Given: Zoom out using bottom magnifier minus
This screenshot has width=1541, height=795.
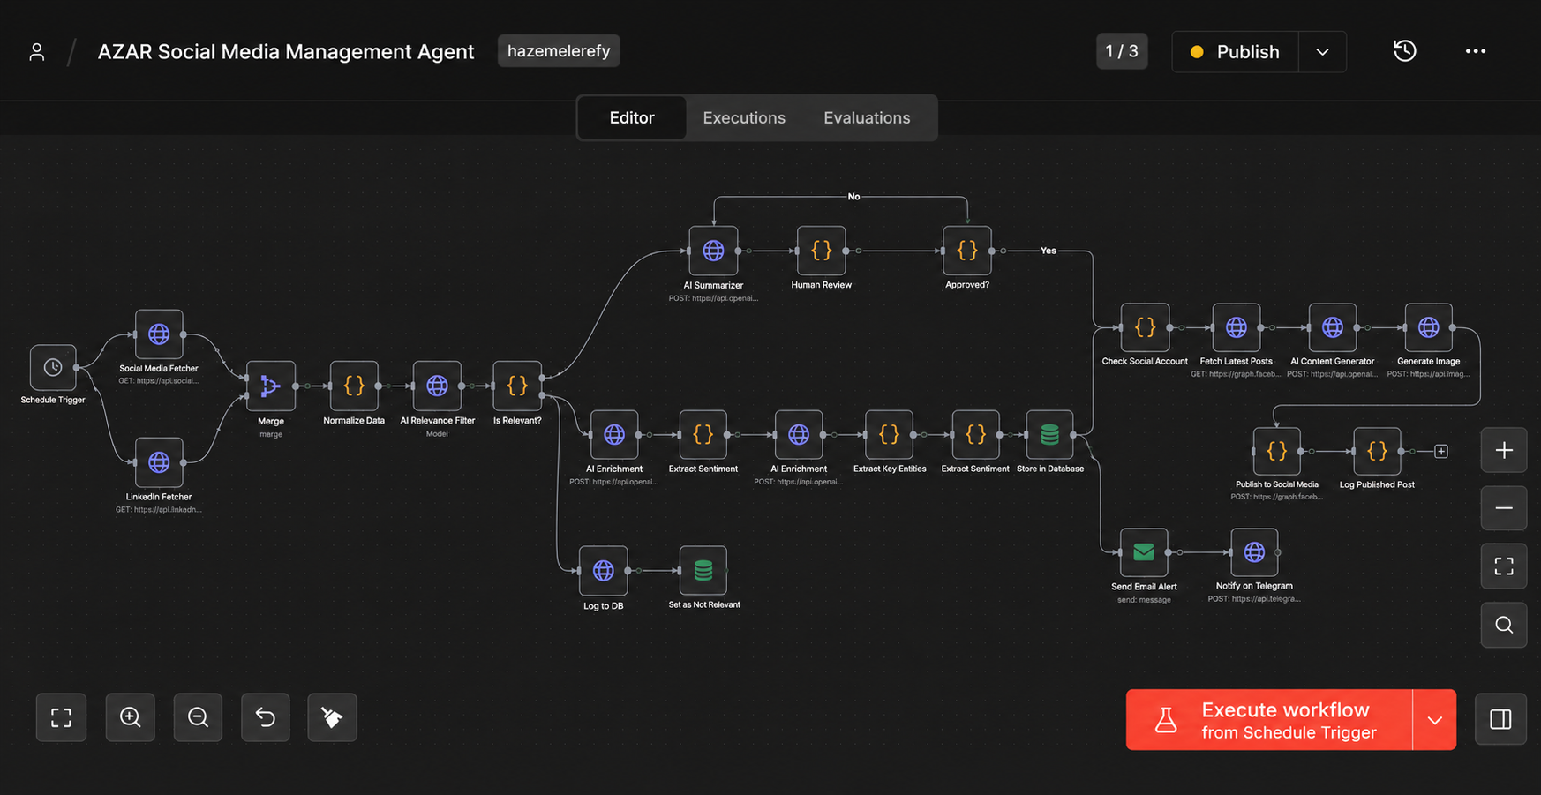Looking at the screenshot, I should coord(198,717).
